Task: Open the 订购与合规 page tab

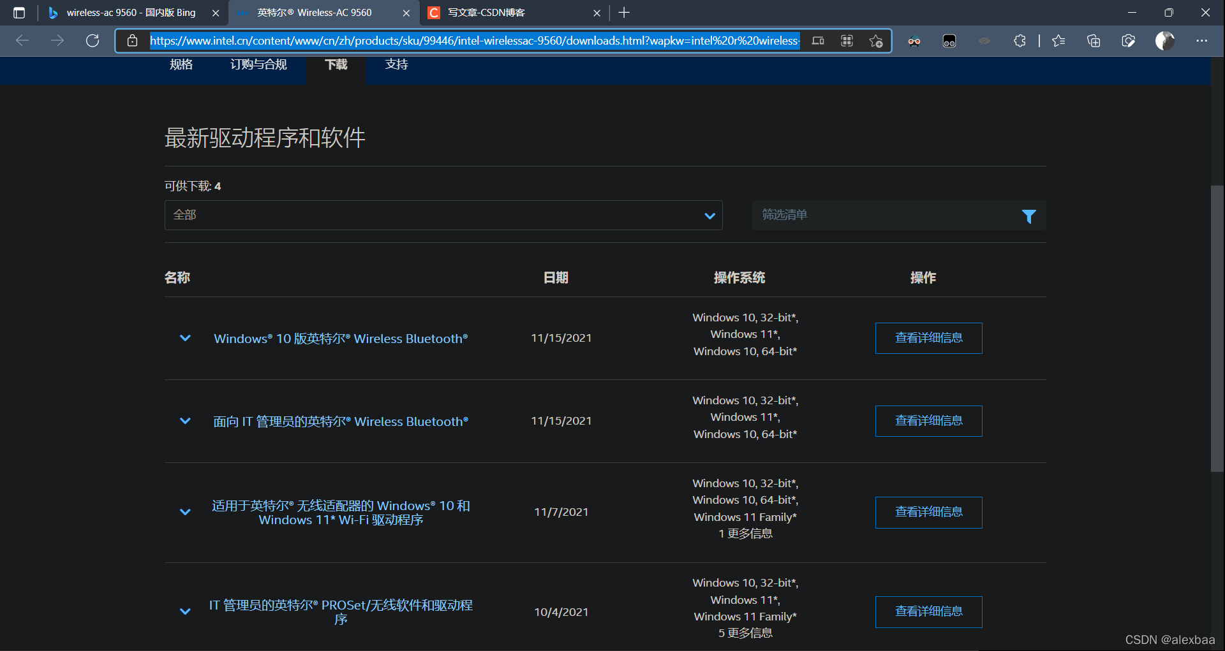Action: [258, 64]
